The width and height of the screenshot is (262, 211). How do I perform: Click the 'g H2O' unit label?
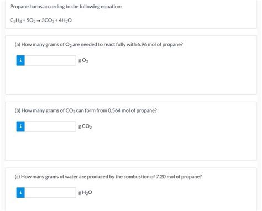(x=85, y=193)
